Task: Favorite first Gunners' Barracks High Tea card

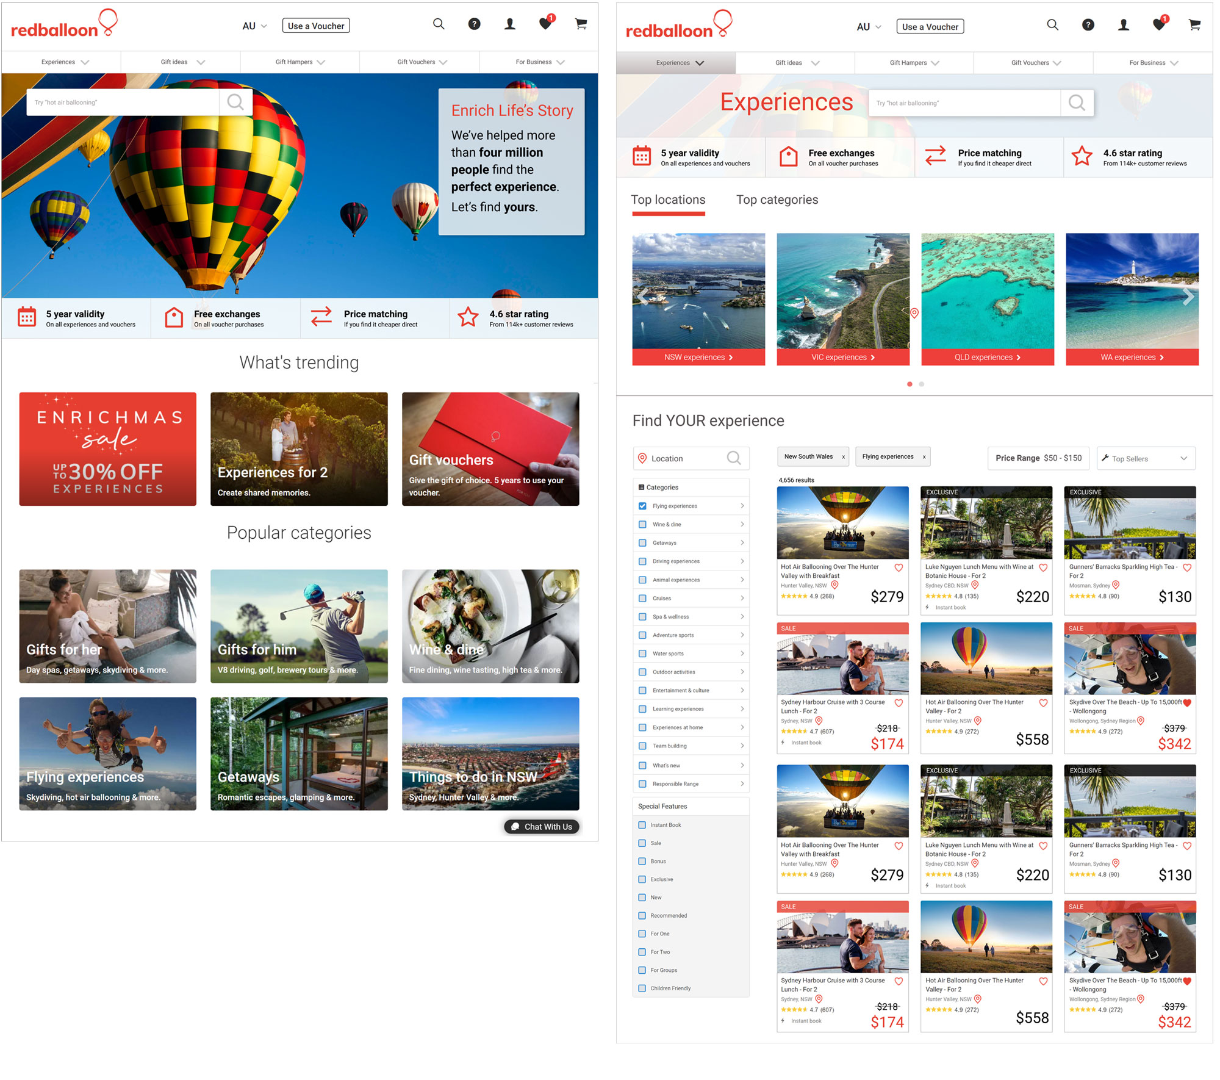Action: click(1187, 567)
